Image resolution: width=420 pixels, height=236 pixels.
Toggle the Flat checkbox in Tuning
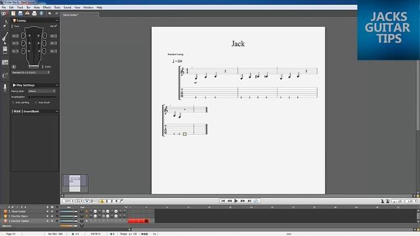(55, 26)
